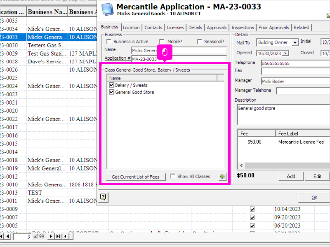The width and height of the screenshot is (330, 247).
Task: Click the Manager Telehone input field
Action: (303, 91)
